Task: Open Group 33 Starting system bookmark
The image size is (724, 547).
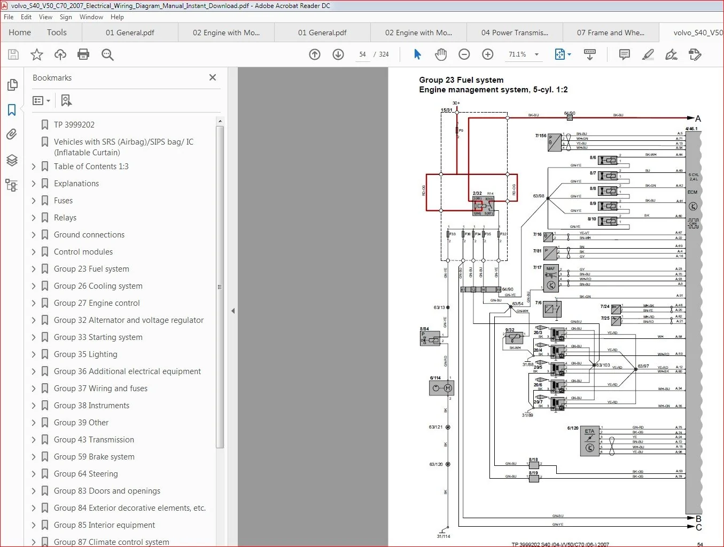Action: pyautogui.click(x=98, y=337)
